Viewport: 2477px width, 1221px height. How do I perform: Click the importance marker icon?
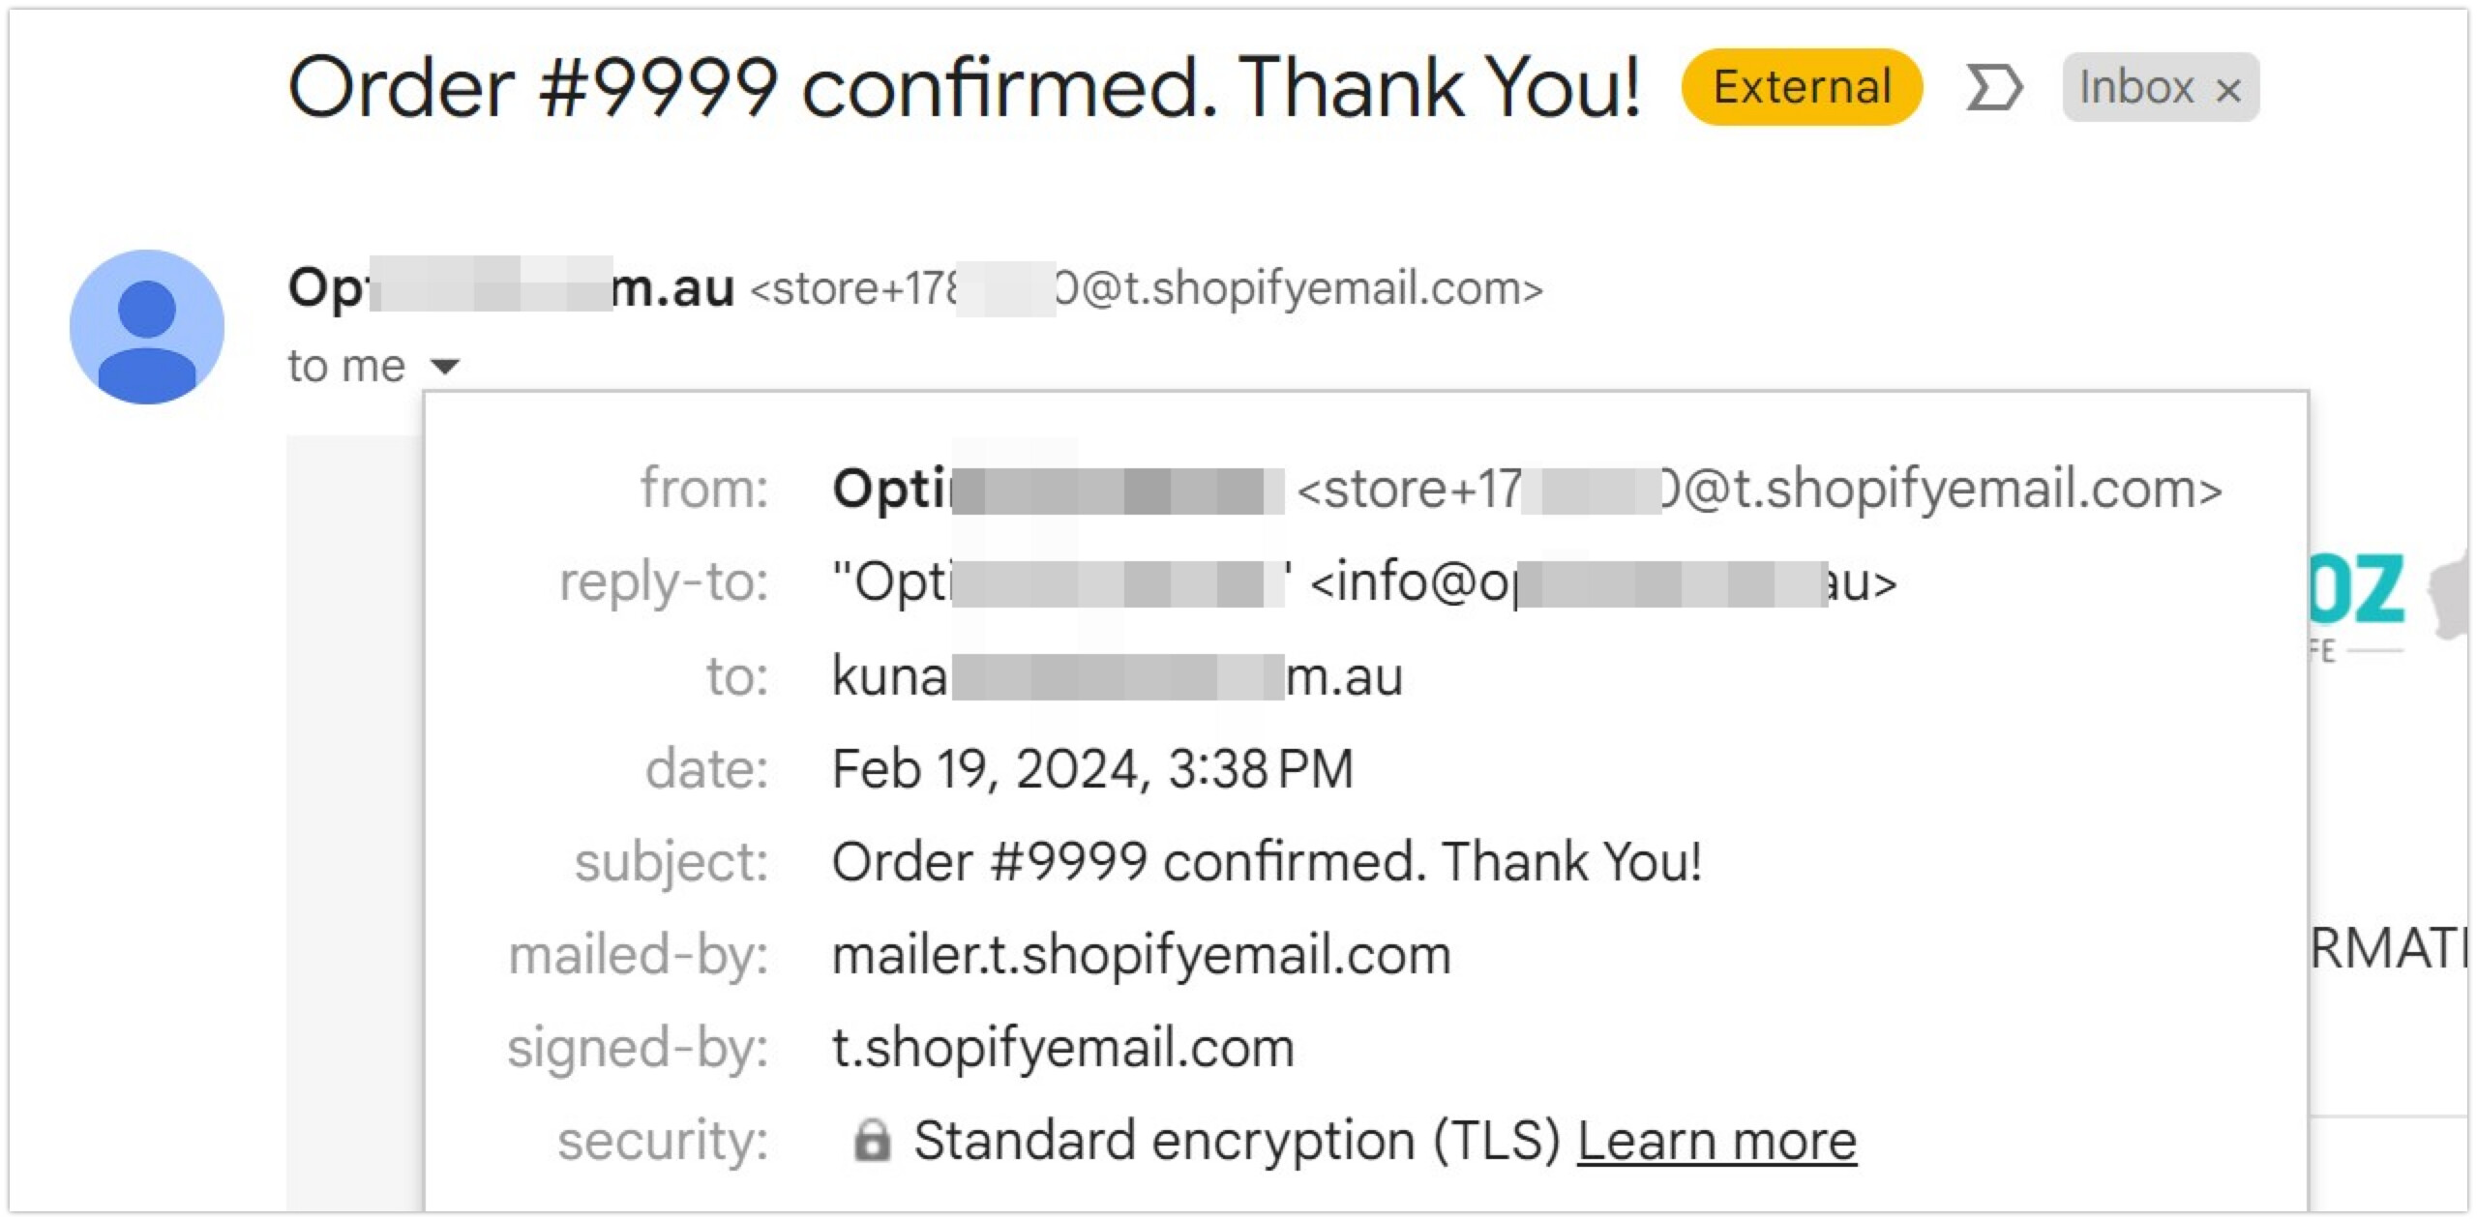coord(1993,88)
